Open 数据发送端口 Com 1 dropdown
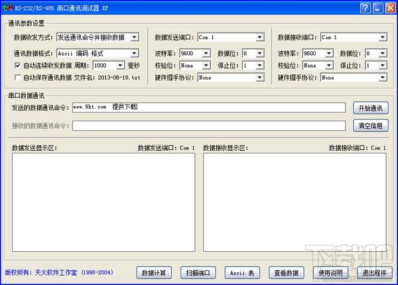 (x=259, y=38)
